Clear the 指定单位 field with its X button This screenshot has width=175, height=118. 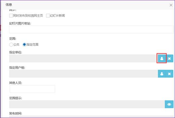pos(170,58)
